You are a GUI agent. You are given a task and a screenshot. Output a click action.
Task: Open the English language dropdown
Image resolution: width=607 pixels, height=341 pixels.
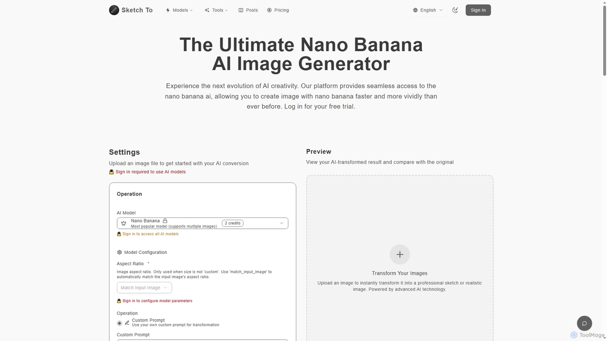pyautogui.click(x=428, y=10)
